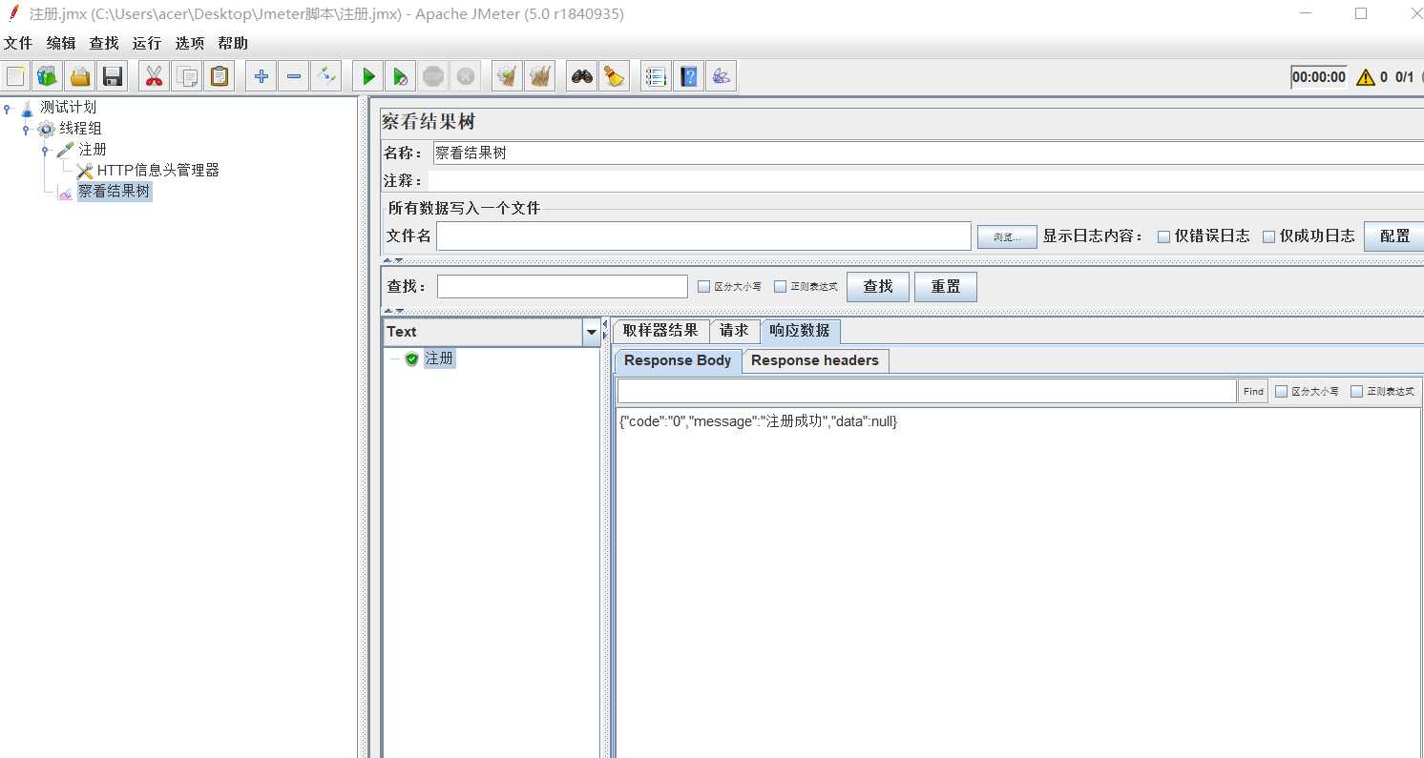Click the 配置 configure button

[x=1394, y=236]
